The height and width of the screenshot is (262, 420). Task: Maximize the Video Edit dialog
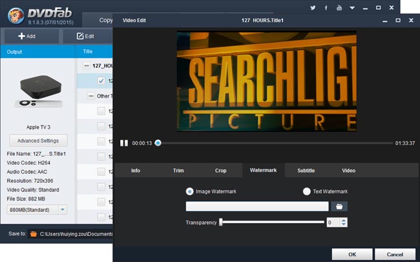[398, 21]
